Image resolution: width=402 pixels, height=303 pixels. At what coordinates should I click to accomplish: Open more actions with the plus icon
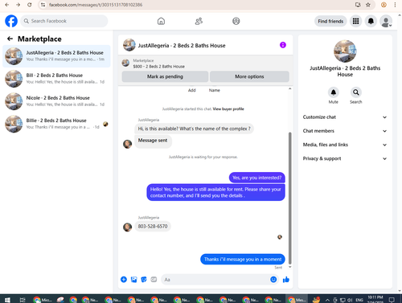(x=124, y=280)
